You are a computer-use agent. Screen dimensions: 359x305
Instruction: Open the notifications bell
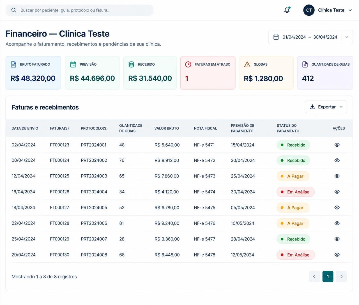click(x=287, y=10)
